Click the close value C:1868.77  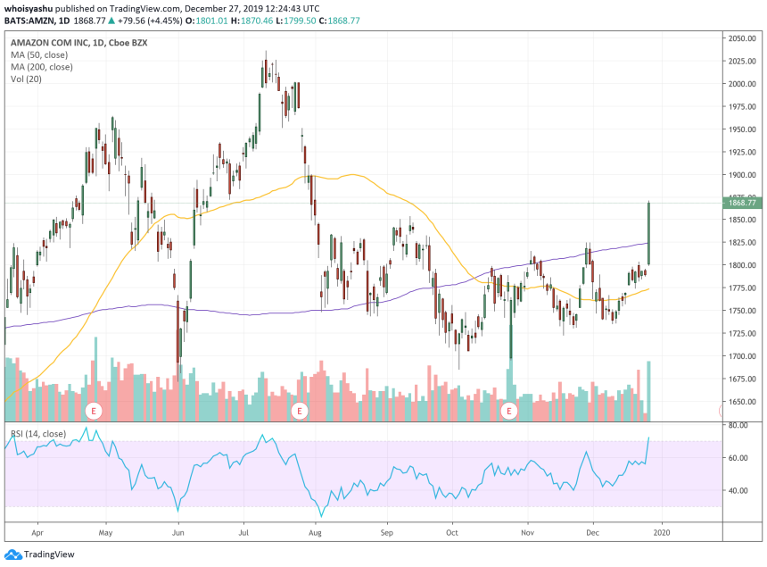tap(340, 21)
